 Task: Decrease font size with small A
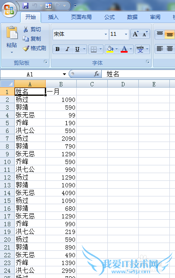coord(145,34)
